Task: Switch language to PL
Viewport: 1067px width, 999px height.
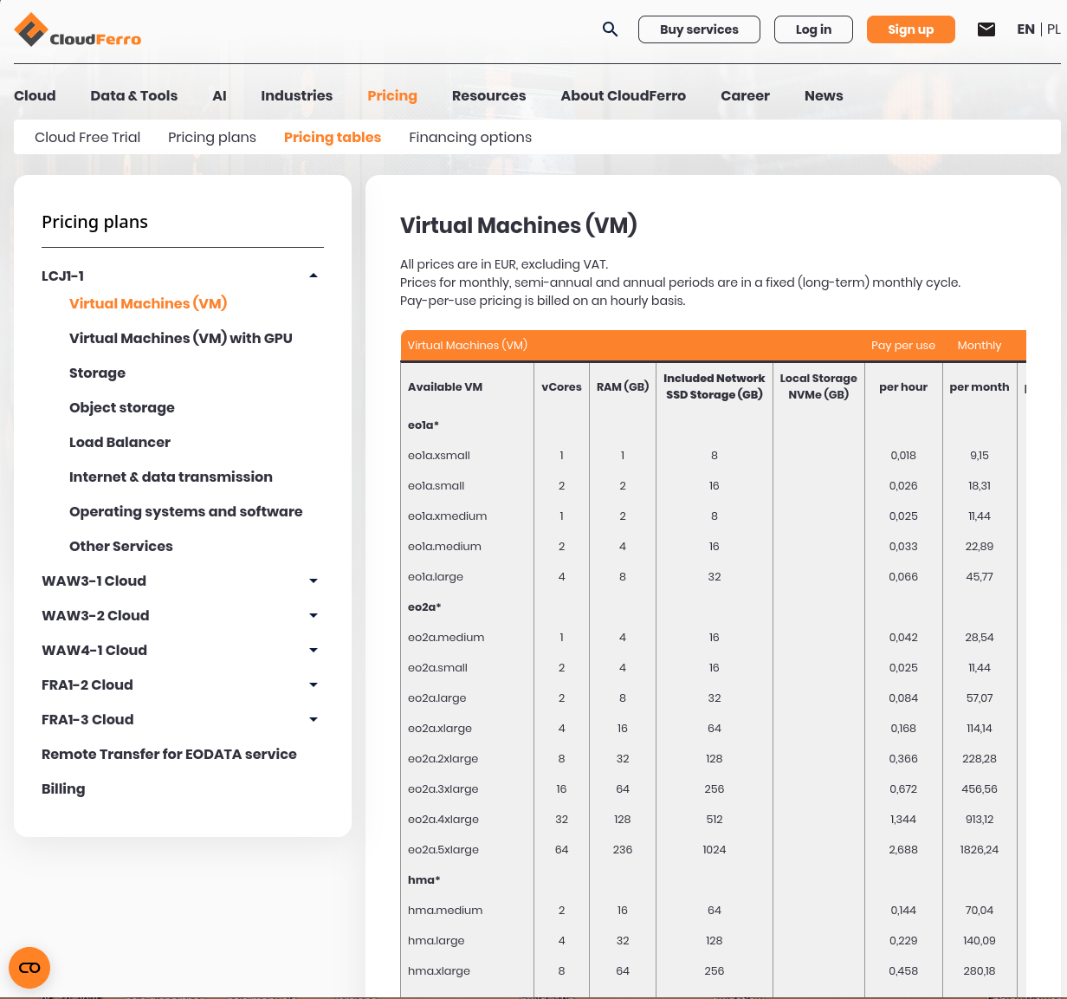Action: click(1054, 29)
